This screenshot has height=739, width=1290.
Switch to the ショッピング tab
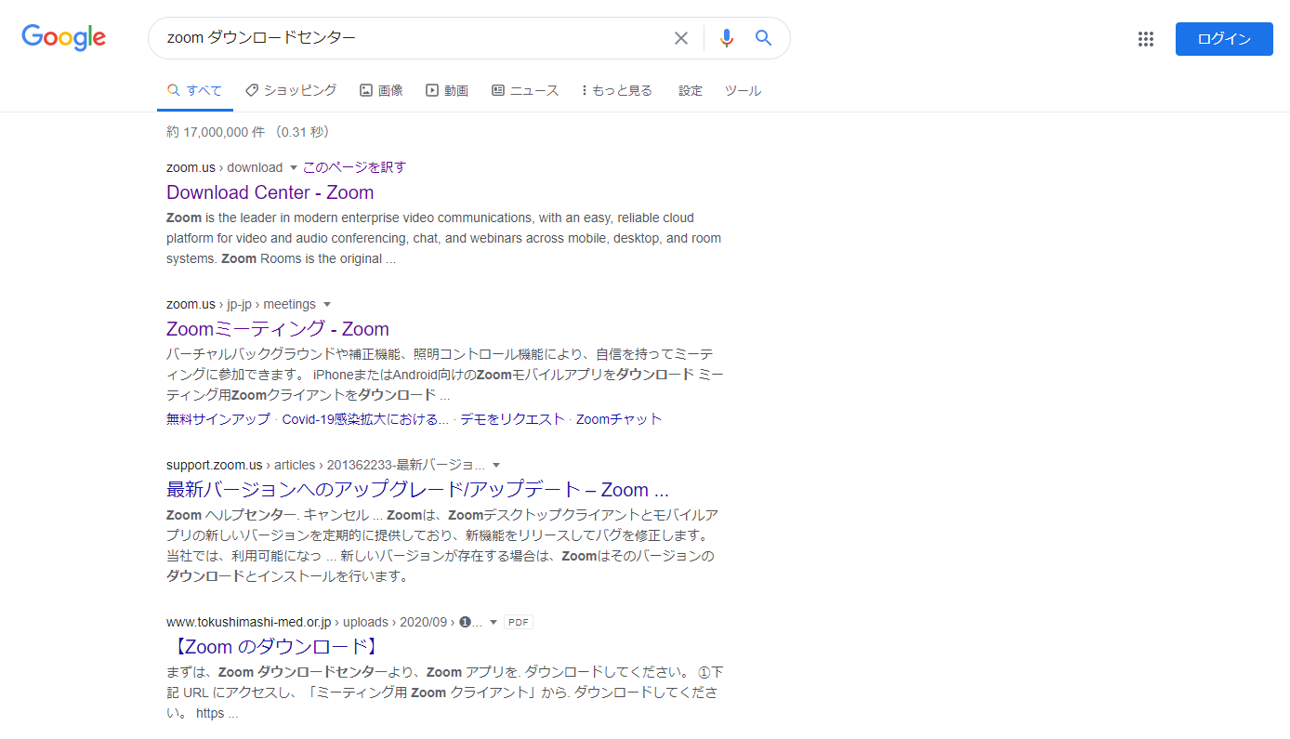coord(291,91)
